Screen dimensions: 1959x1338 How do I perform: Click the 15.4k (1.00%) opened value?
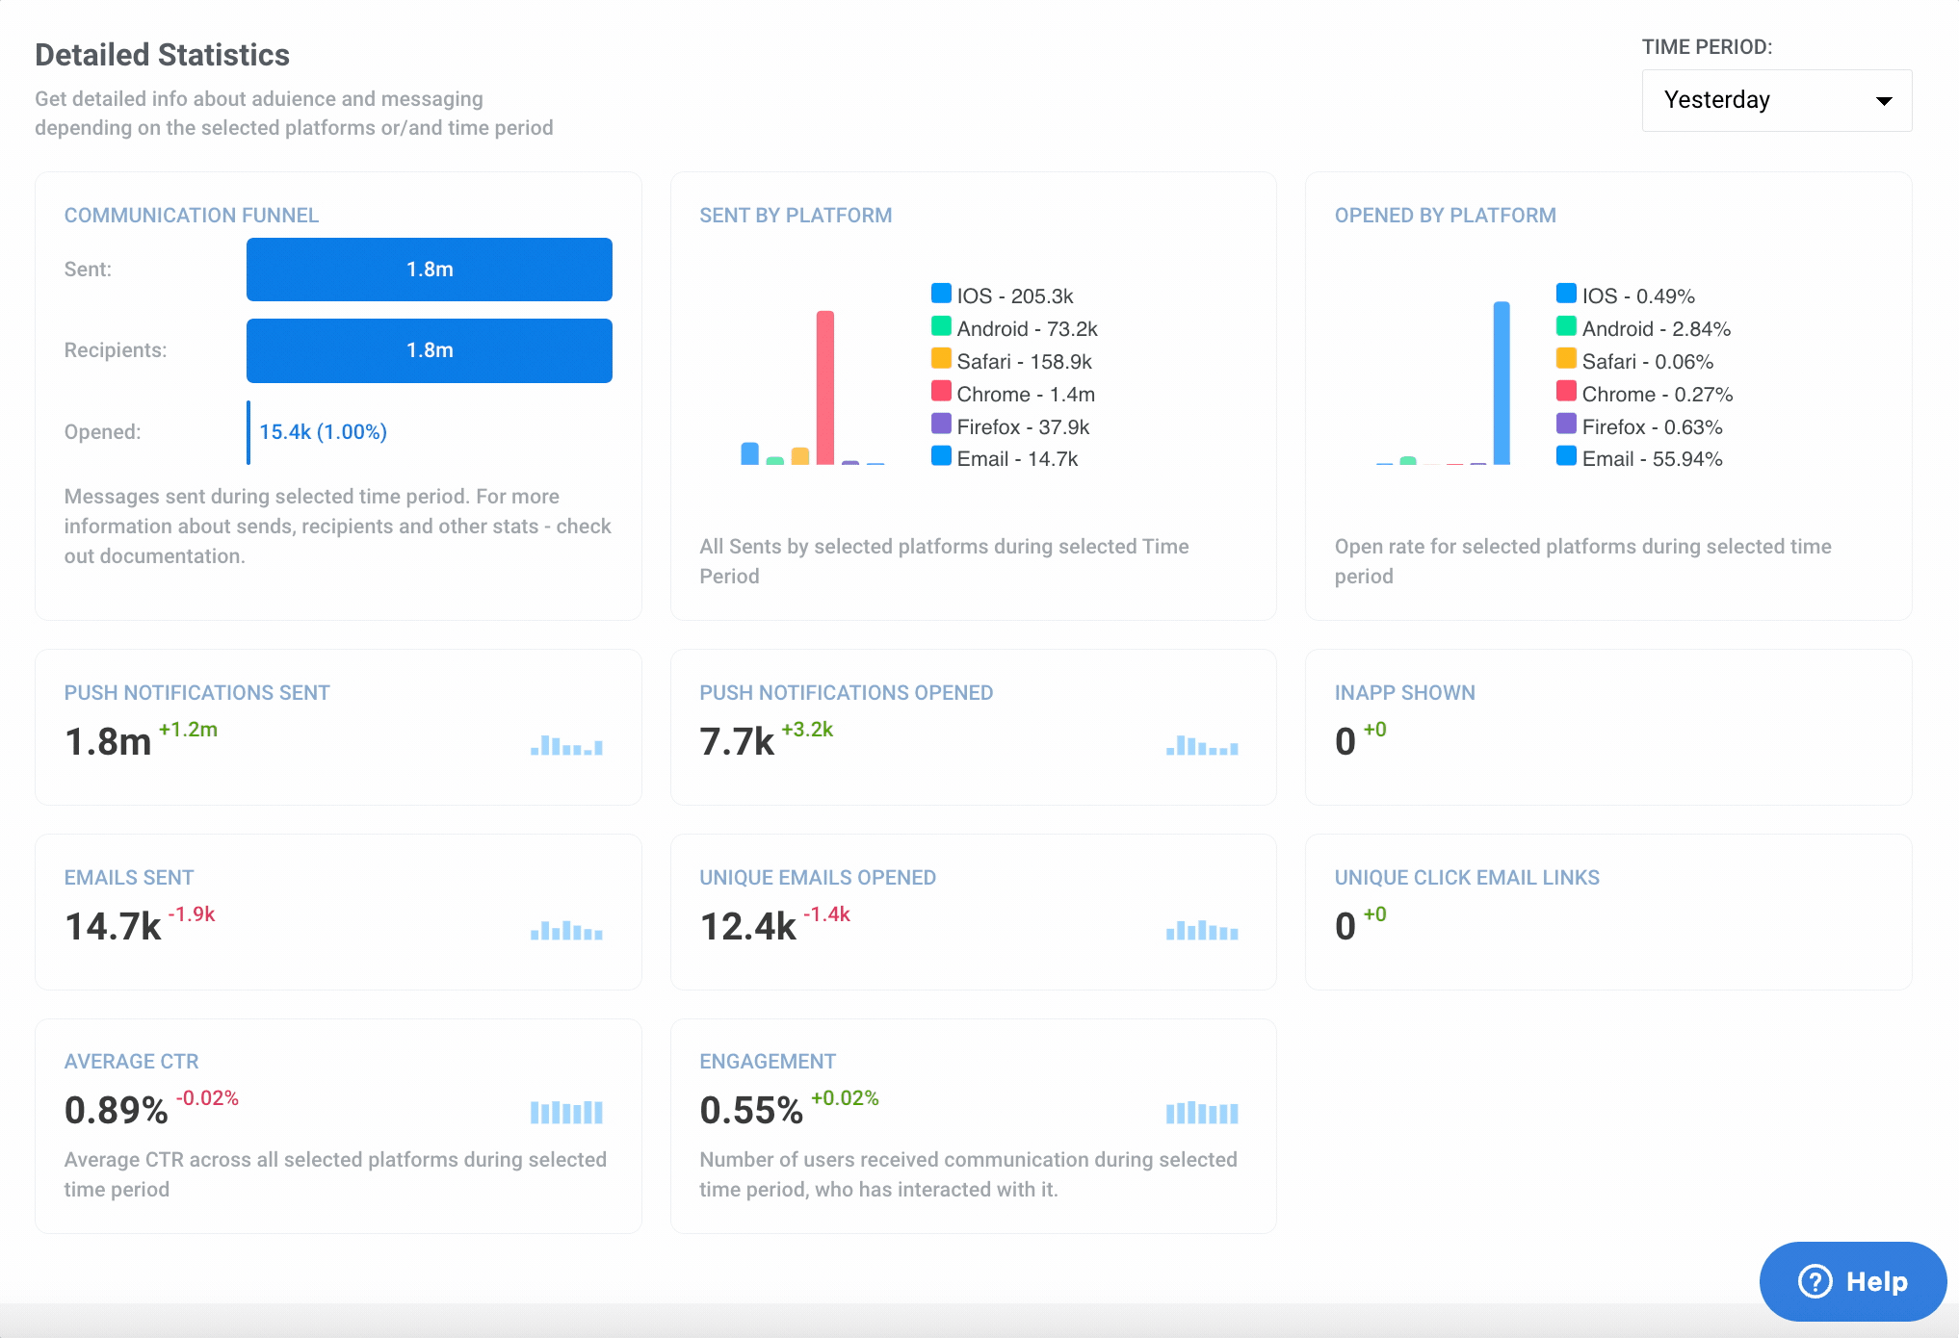323,432
